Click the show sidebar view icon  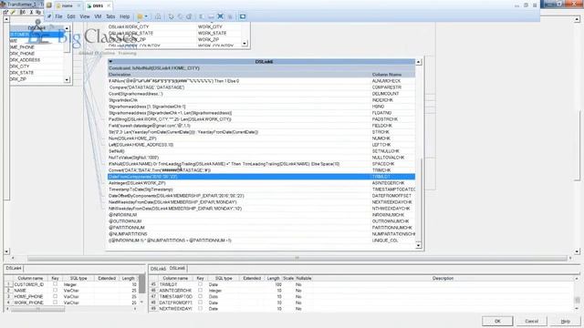point(202,16)
